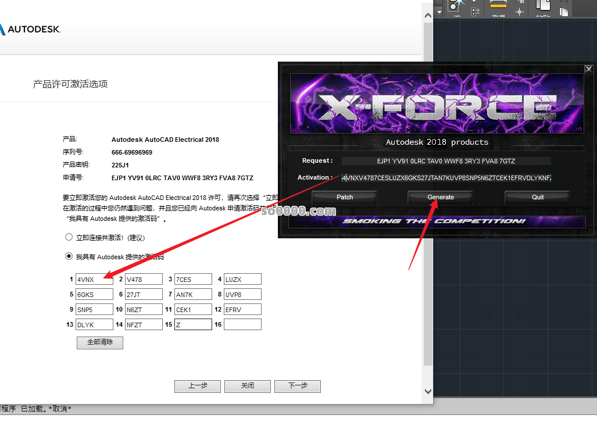The height and width of the screenshot is (422, 597).
Task: Click the request code text starting 'EJP1 YV91' in dialog
Action: pyautogui.click(x=183, y=178)
